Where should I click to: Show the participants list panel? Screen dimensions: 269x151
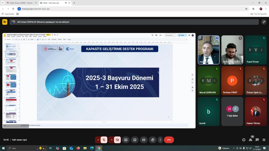point(250,140)
